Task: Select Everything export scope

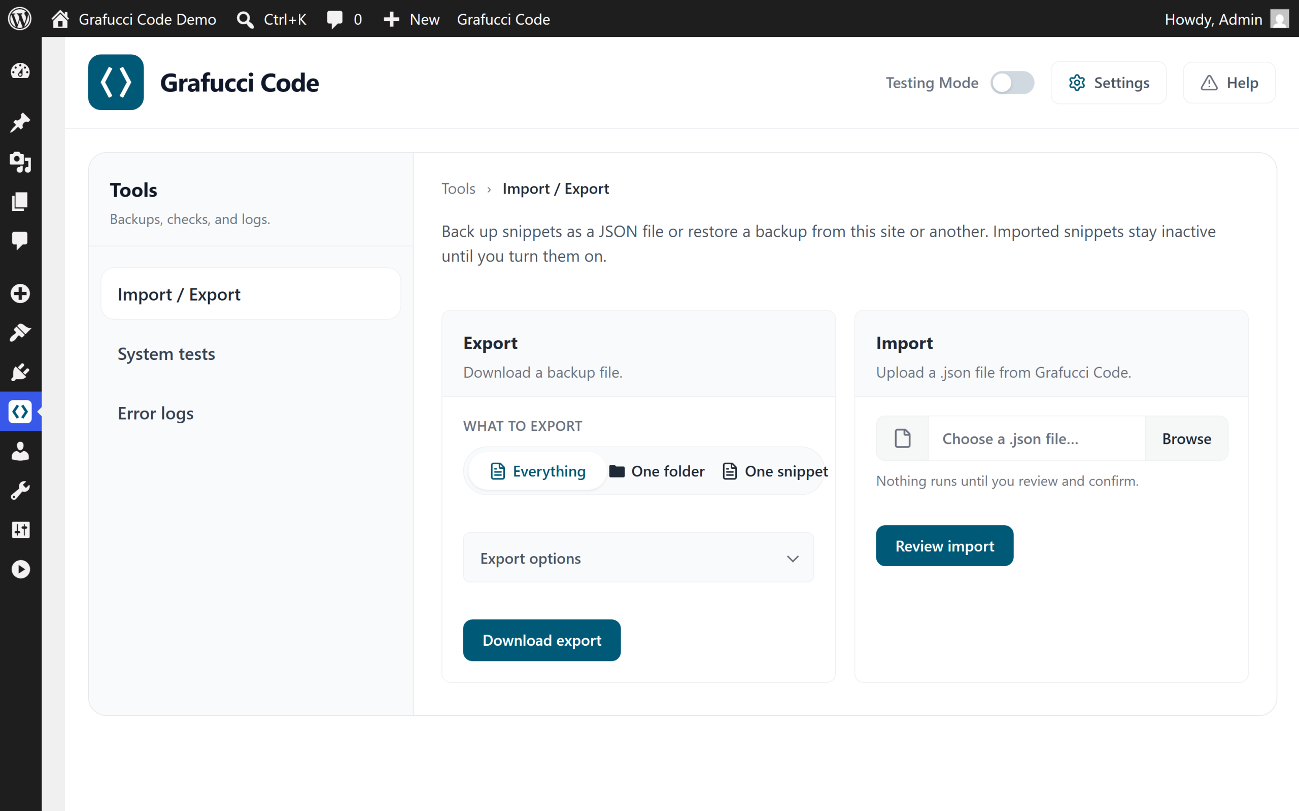Action: click(x=538, y=471)
